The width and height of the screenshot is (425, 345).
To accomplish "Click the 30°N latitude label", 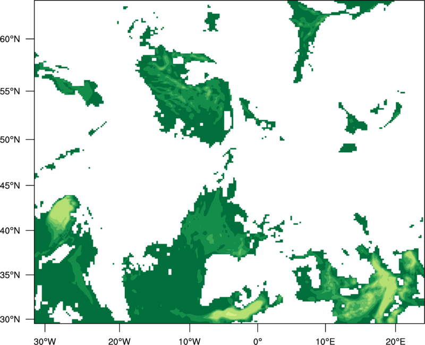I will tap(10, 320).
